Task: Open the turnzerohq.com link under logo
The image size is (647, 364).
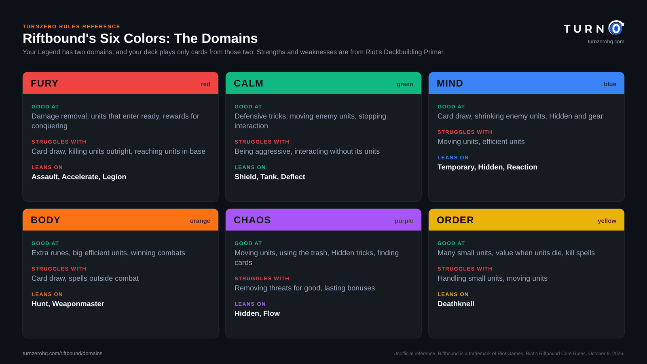Action: pos(606,42)
